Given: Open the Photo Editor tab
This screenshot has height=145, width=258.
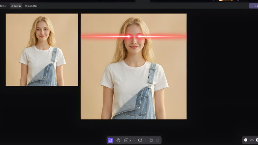Looking at the screenshot, I should 31,6.
